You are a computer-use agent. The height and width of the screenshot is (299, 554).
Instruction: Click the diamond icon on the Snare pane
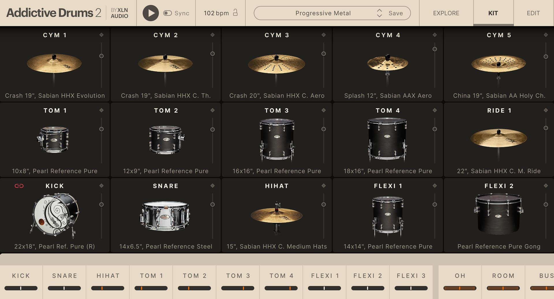[213, 186]
